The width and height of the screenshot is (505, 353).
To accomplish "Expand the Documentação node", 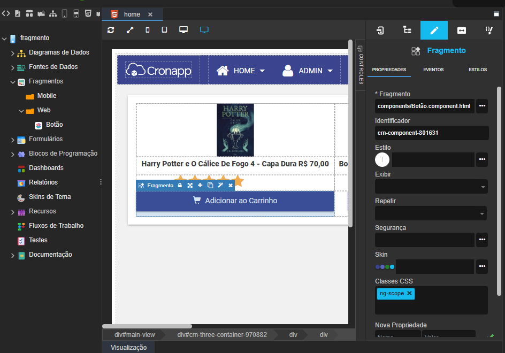I will 12,256.
